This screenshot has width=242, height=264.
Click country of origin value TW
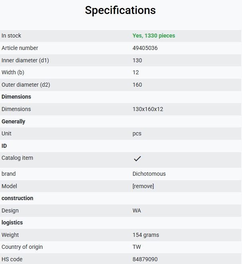coord(137,247)
